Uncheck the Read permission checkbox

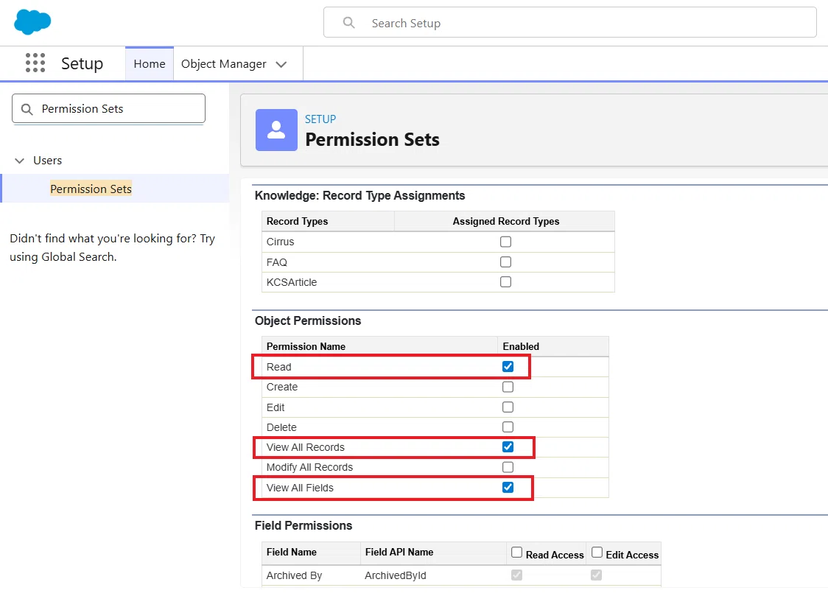click(508, 366)
